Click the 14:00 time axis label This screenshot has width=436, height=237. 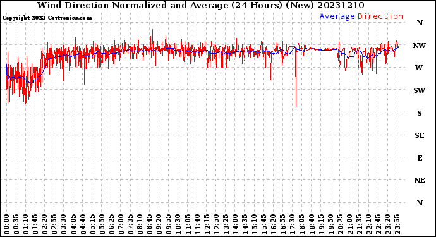235,224
